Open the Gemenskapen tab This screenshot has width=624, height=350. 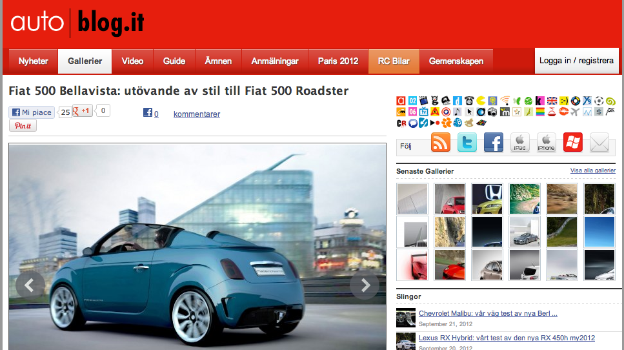(456, 61)
